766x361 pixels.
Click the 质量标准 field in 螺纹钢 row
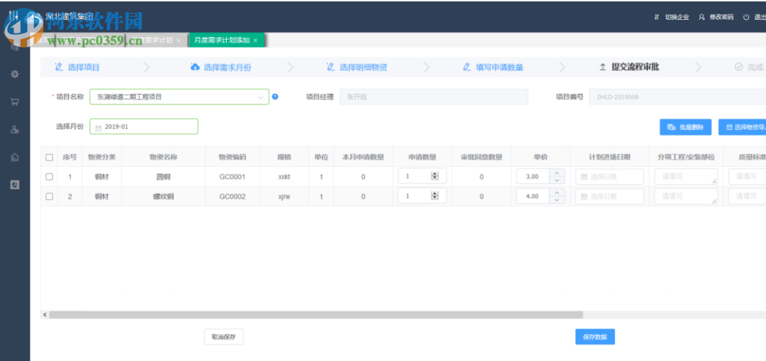click(747, 196)
